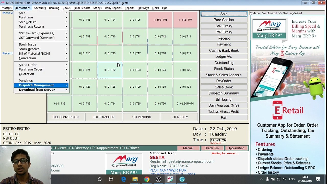This screenshot has height=184, width=327.
Task: Select the ZOMATO table tile
Action: [185, 103]
